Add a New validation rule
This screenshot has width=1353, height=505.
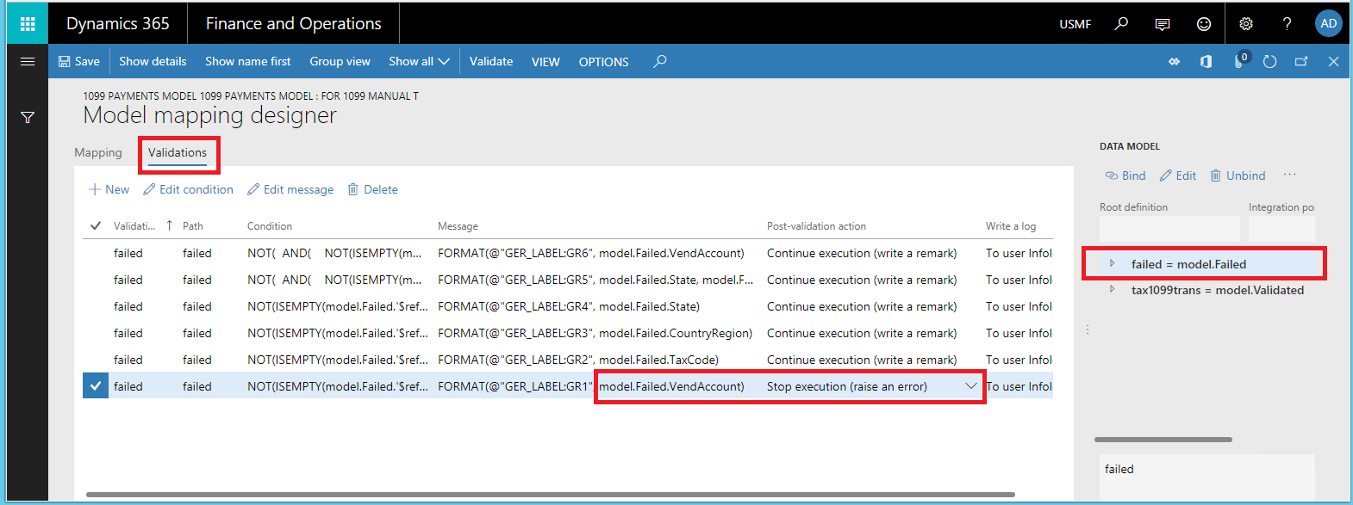point(109,189)
